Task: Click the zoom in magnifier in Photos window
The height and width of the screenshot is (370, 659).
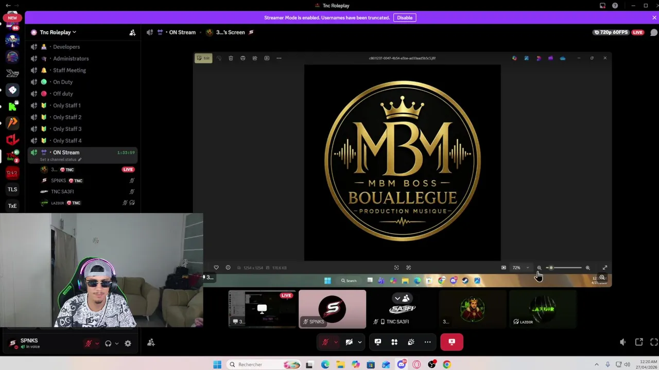Action: click(x=587, y=268)
